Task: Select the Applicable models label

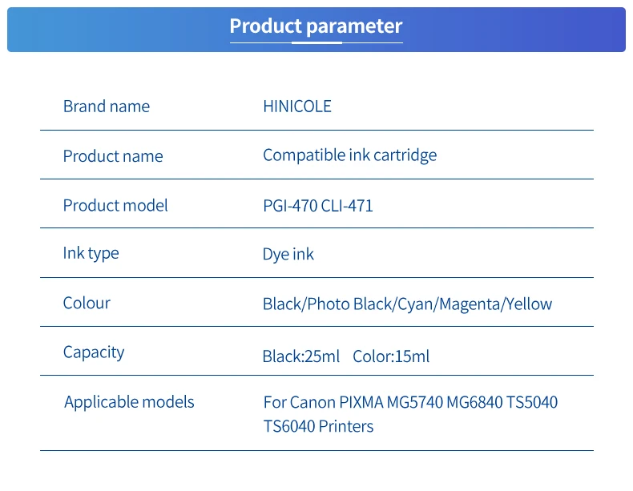Action: point(129,402)
